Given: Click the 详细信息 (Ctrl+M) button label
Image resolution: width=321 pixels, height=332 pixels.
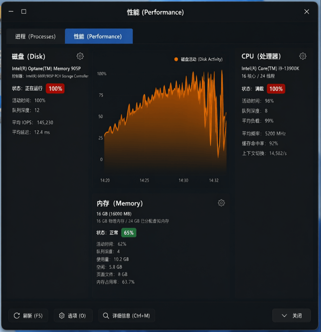Looking at the screenshot, I should click(x=131, y=316).
